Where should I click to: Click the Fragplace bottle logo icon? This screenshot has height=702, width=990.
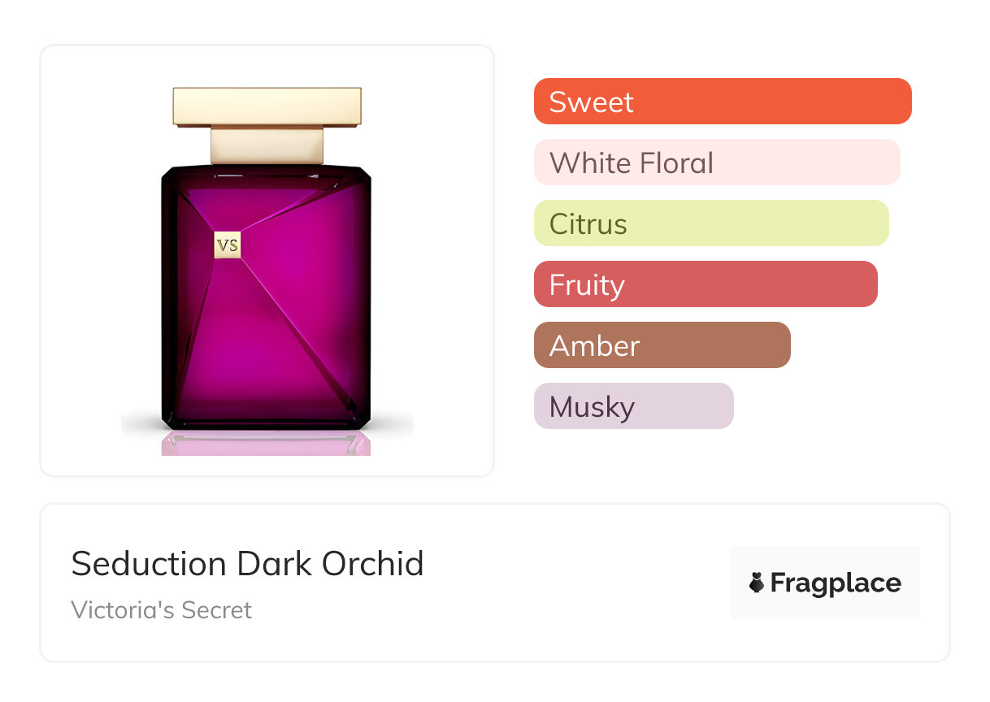757,583
